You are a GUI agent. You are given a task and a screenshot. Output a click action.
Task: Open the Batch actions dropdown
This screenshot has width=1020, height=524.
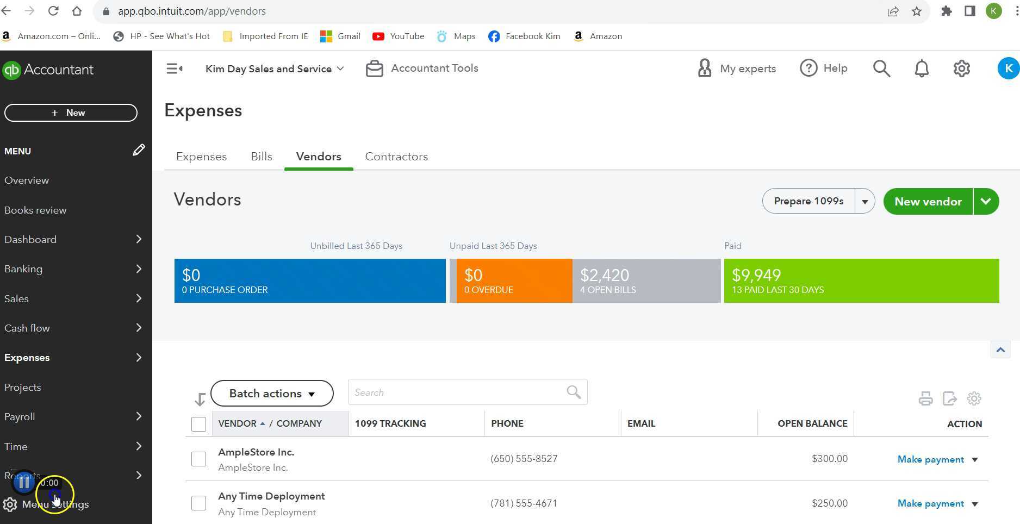[x=271, y=394]
